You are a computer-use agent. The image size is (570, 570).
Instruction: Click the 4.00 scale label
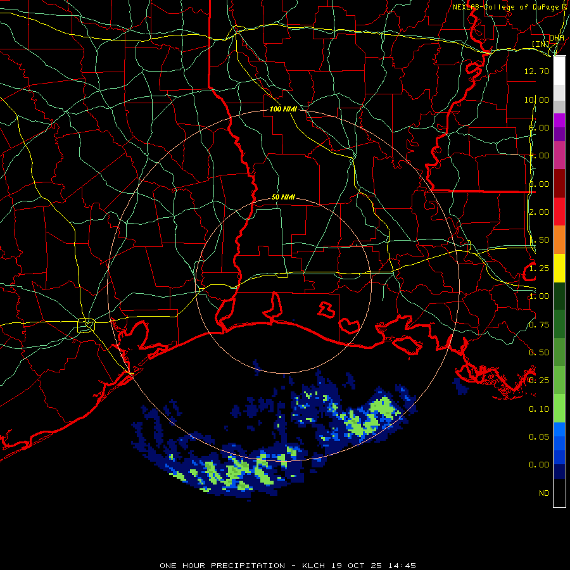(x=539, y=156)
